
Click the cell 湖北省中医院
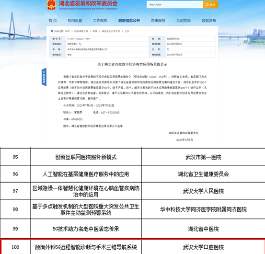point(203,229)
